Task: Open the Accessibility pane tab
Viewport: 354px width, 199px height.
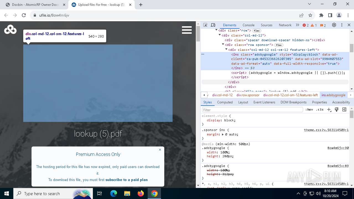Action: [341, 102]
